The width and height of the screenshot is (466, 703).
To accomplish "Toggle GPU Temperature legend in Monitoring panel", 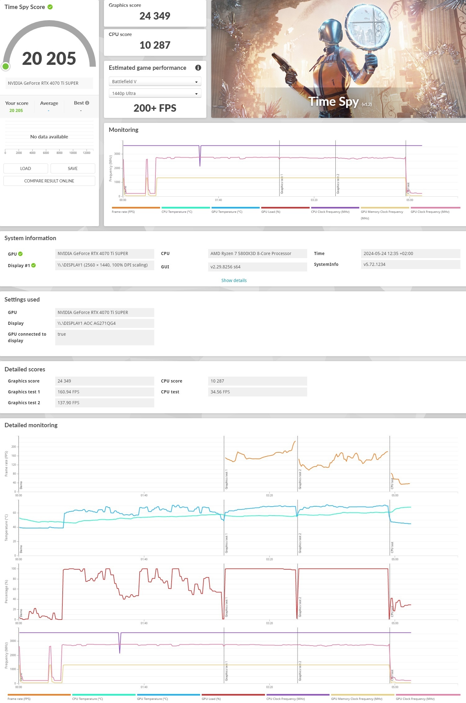I will click(235, 210).
